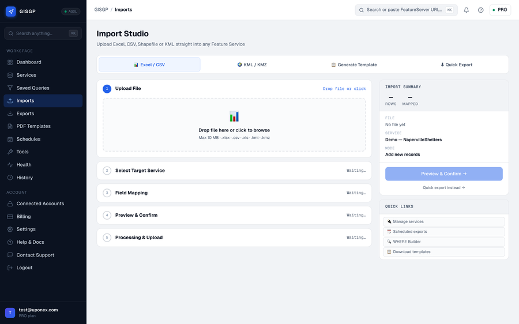Open Download templates quick link

point(444,252)
